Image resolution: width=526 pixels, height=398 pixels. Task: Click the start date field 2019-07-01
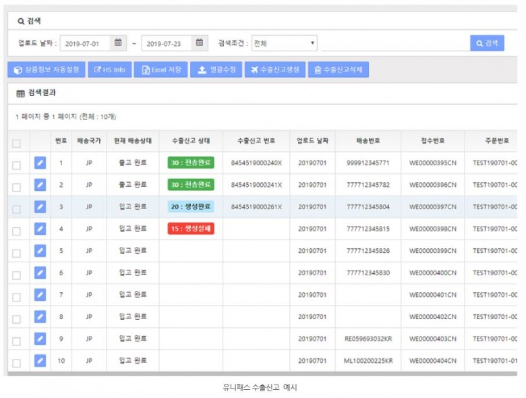(85, 43)
